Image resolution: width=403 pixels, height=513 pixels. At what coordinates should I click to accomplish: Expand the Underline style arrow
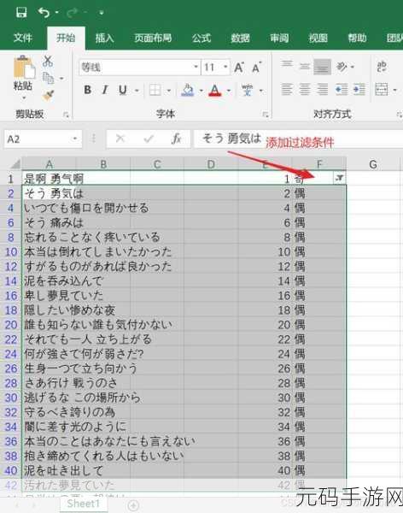[137, 91]
